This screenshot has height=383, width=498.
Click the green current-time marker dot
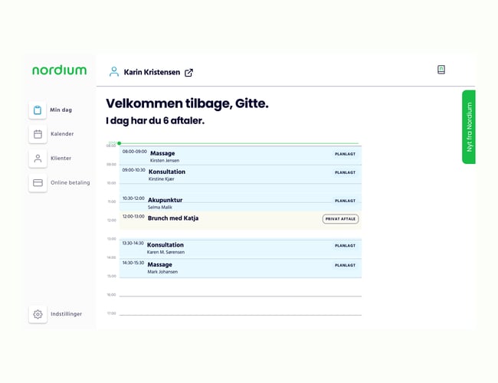[x=120, y=143]
